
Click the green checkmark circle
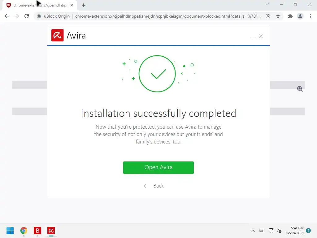pos(157,74)
